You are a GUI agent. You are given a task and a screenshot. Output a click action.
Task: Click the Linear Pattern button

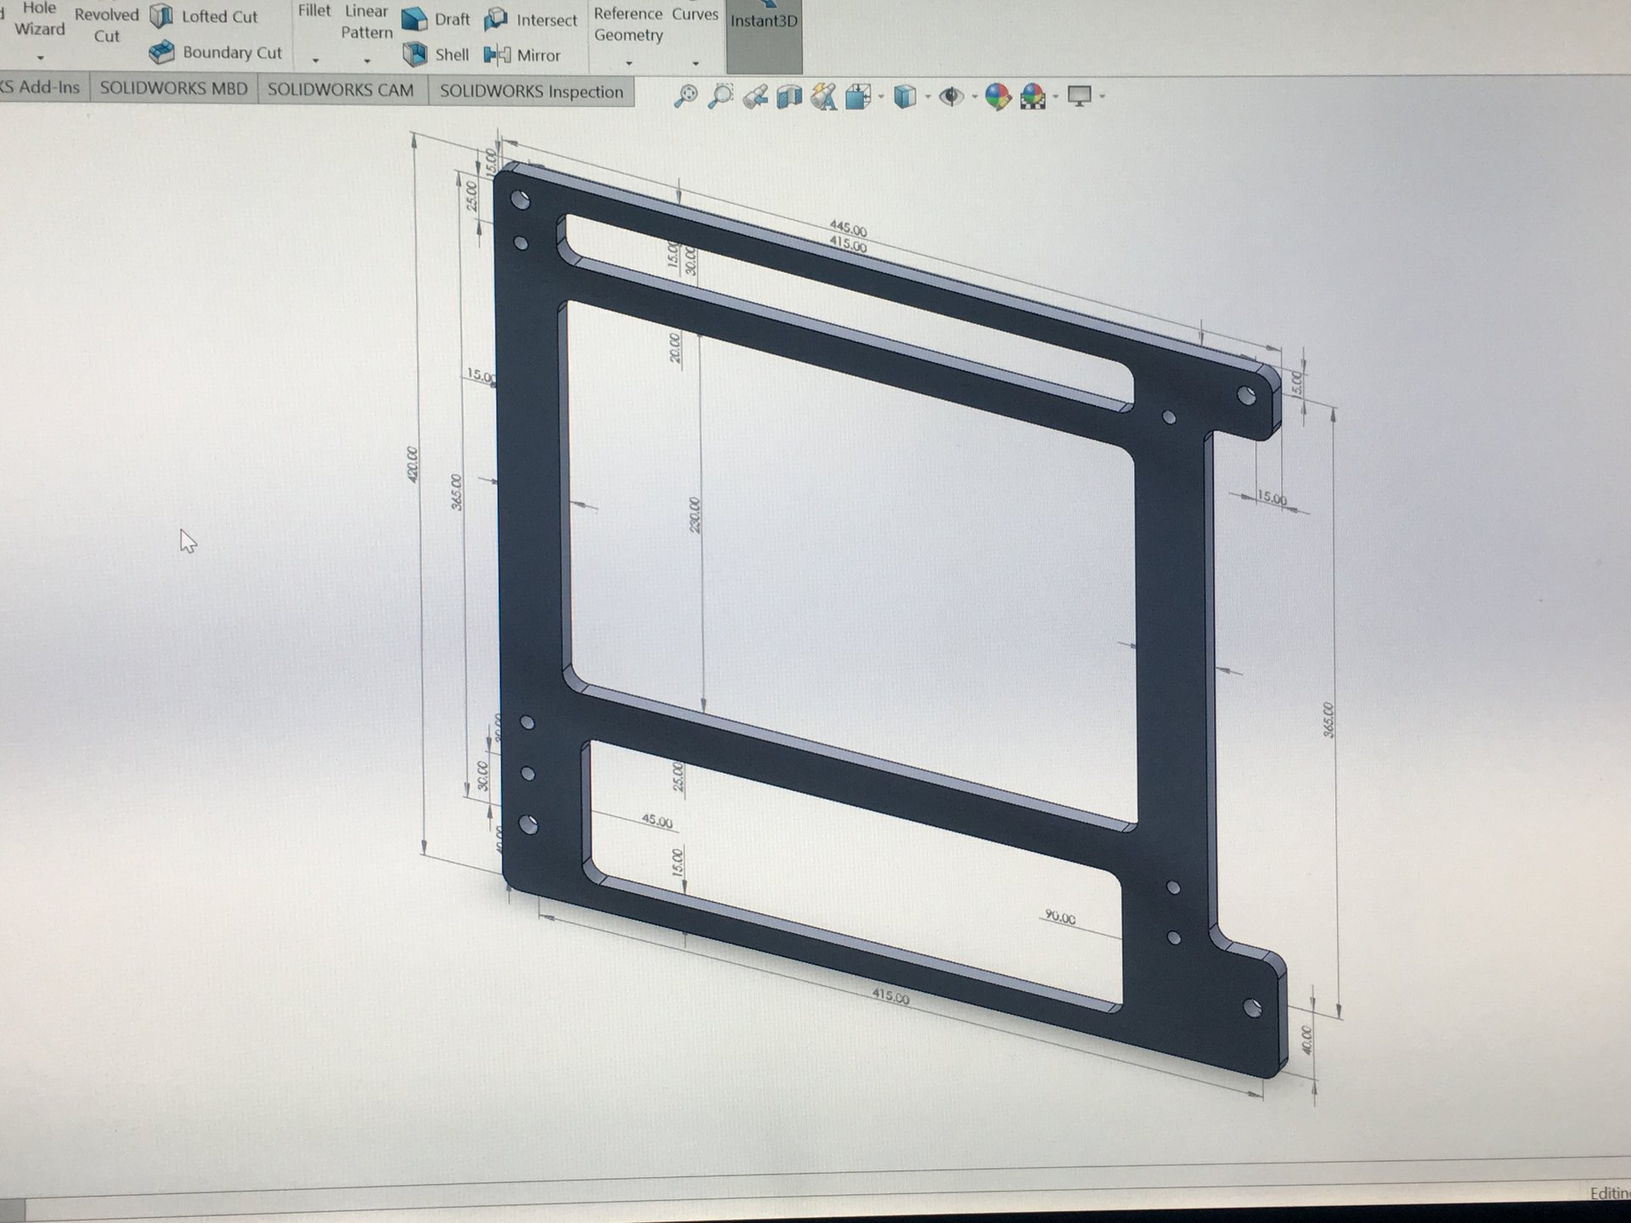coord(367,22)
